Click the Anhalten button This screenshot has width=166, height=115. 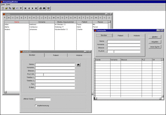pos(155,42)
